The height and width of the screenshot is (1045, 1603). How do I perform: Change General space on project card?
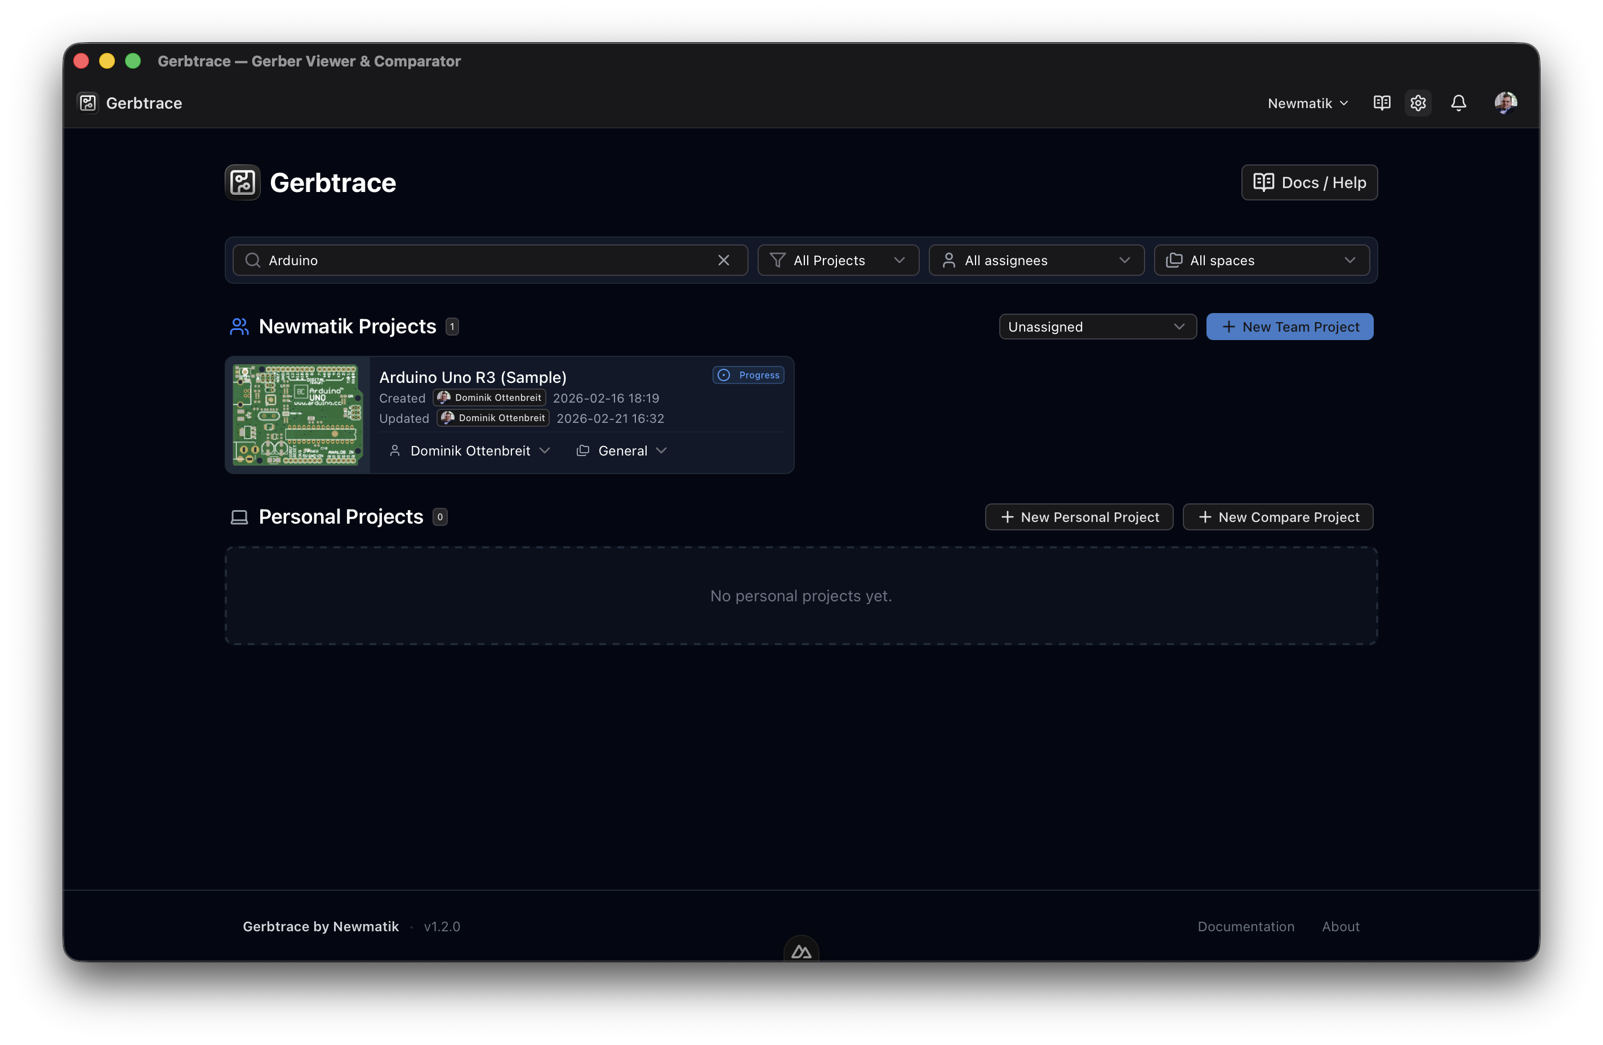(622, 450)
